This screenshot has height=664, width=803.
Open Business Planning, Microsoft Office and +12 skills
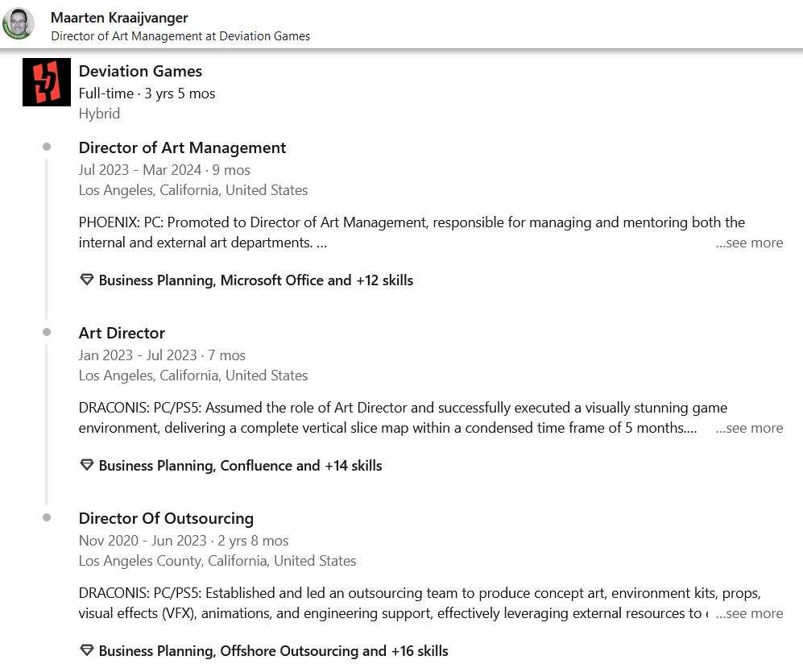click(x=255, y=280)
